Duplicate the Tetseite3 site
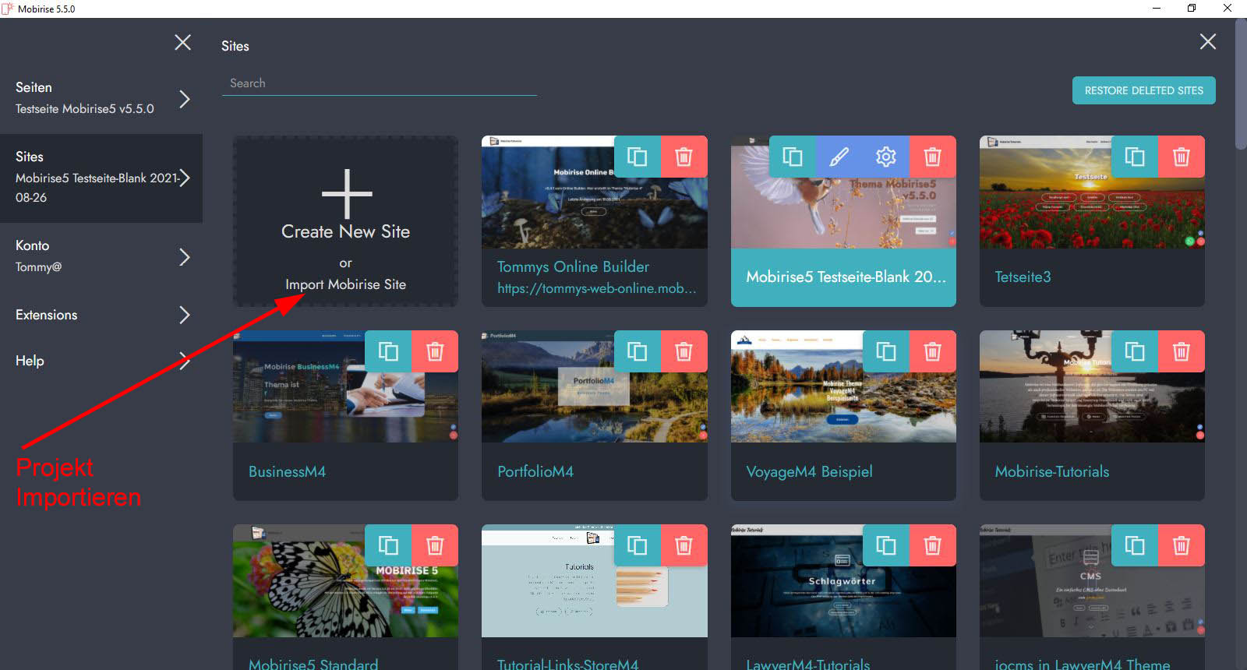Image resolution: width=1247 pixels, height=670 pixels. [1135, 157]
